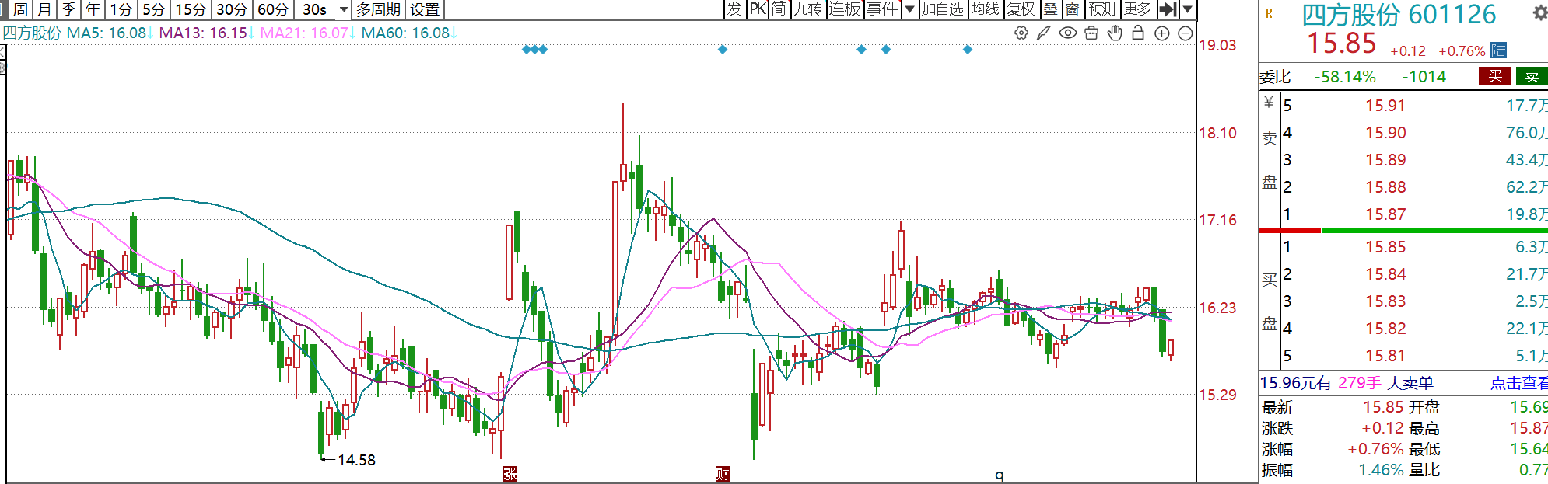This screenshot has width=1548, height=484.
Task: Click the skip-to-end arrow icon
Action: pos(1168,9)
